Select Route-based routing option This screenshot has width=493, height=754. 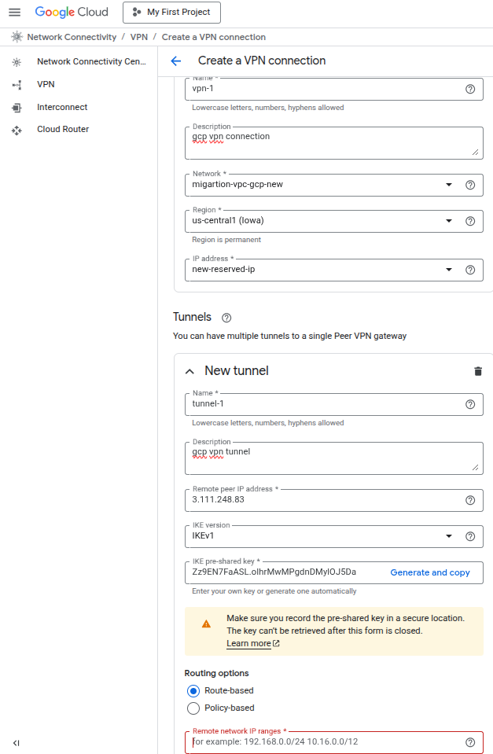click(193, 691)
